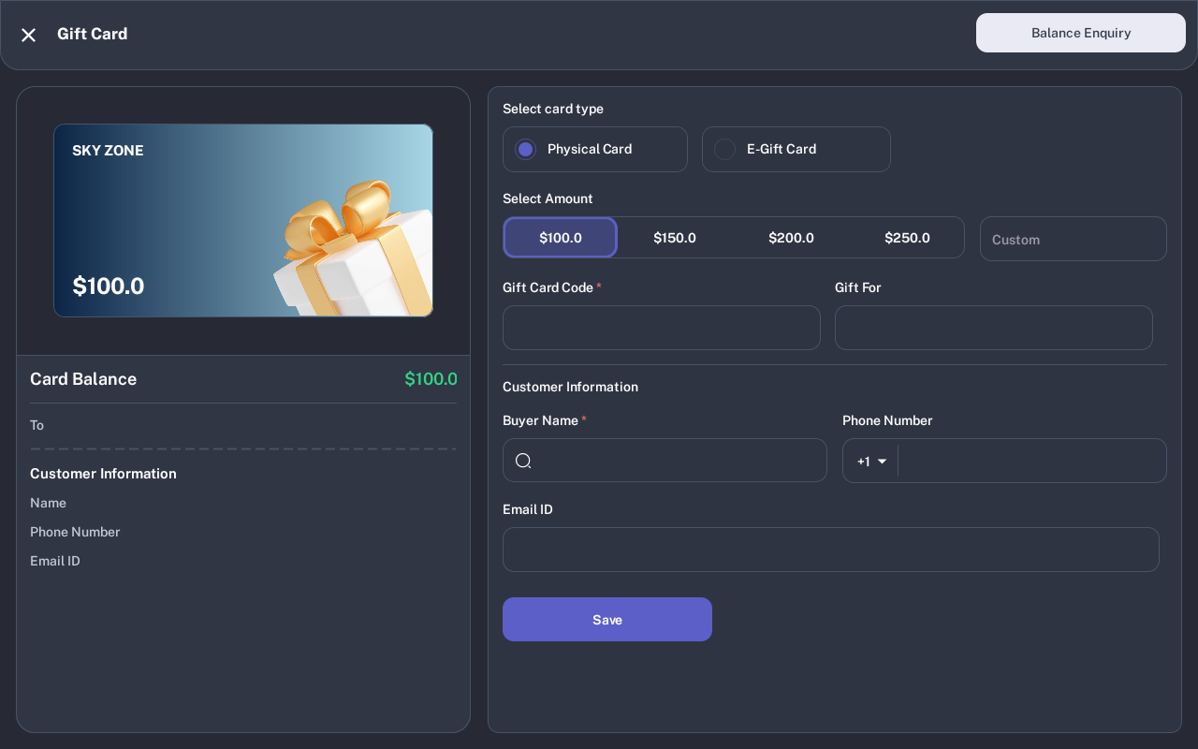Choose the $150.0 amount
The height and width of the screenshot is (749, 1198).
point(675,238)
